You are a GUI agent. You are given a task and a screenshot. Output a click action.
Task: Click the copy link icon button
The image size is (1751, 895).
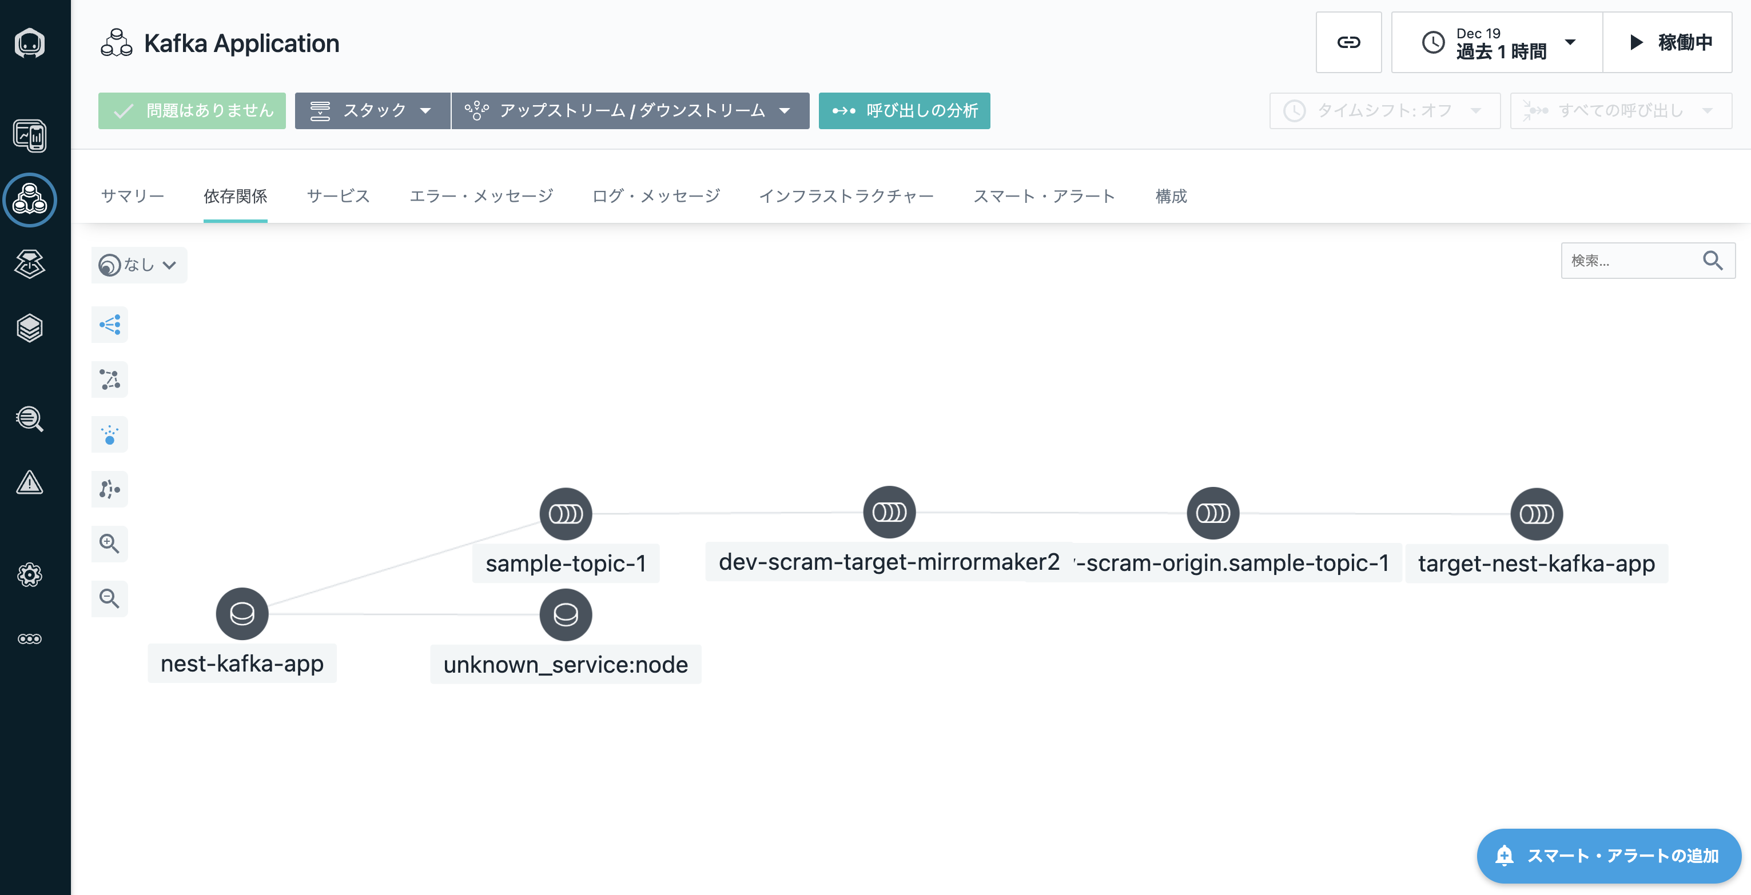(1348, 42)
